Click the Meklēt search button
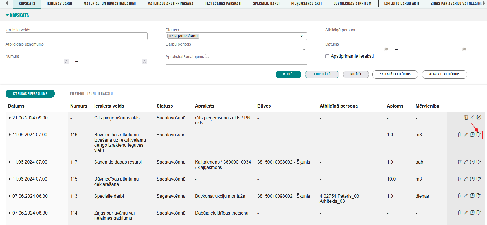The width and height of the screenshot is (487, 225). 288,74
